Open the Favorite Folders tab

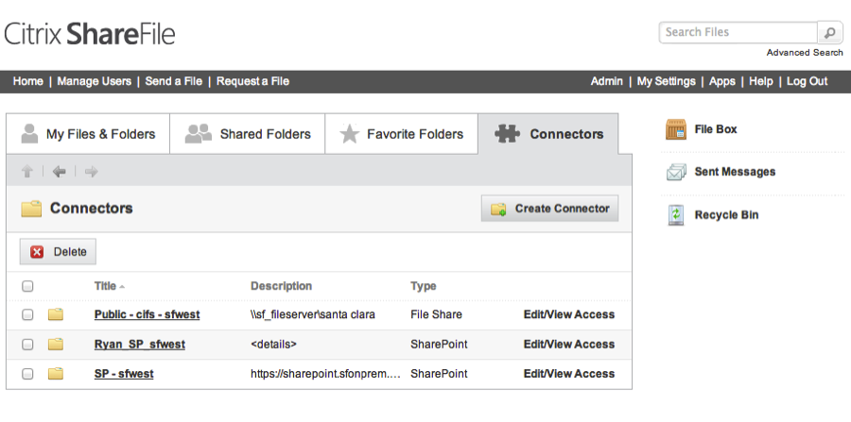point(402,134)
